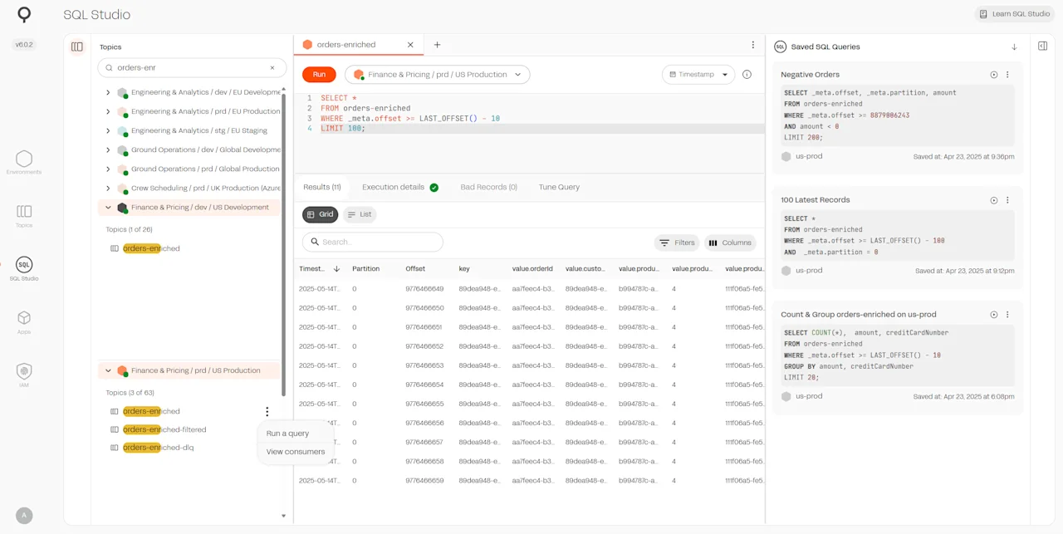The width and height of the screenshot is (1063, 534).
Task: Click the SQL Studio sidebar icon
Action: (24, 267)
